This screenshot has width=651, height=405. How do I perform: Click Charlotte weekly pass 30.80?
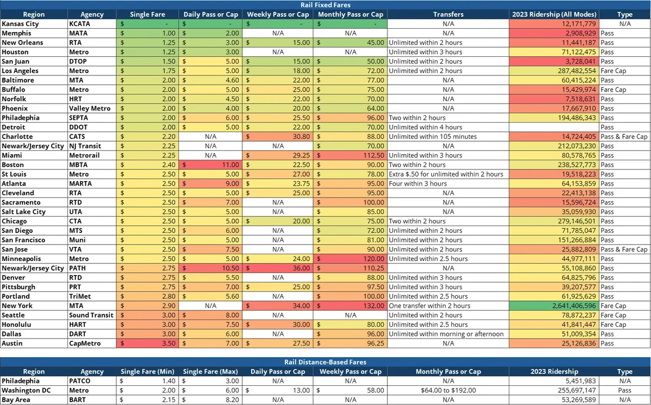(x=278, y=137)
